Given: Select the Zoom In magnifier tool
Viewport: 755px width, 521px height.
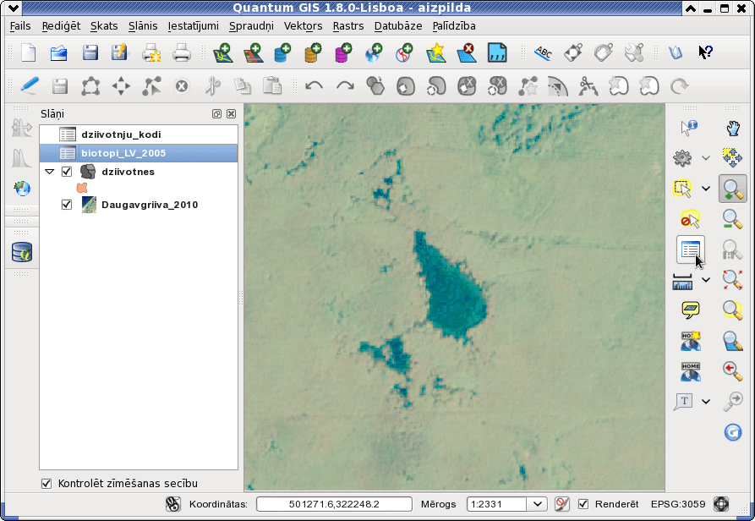Looking at the screenshot, I should [733, 189].
